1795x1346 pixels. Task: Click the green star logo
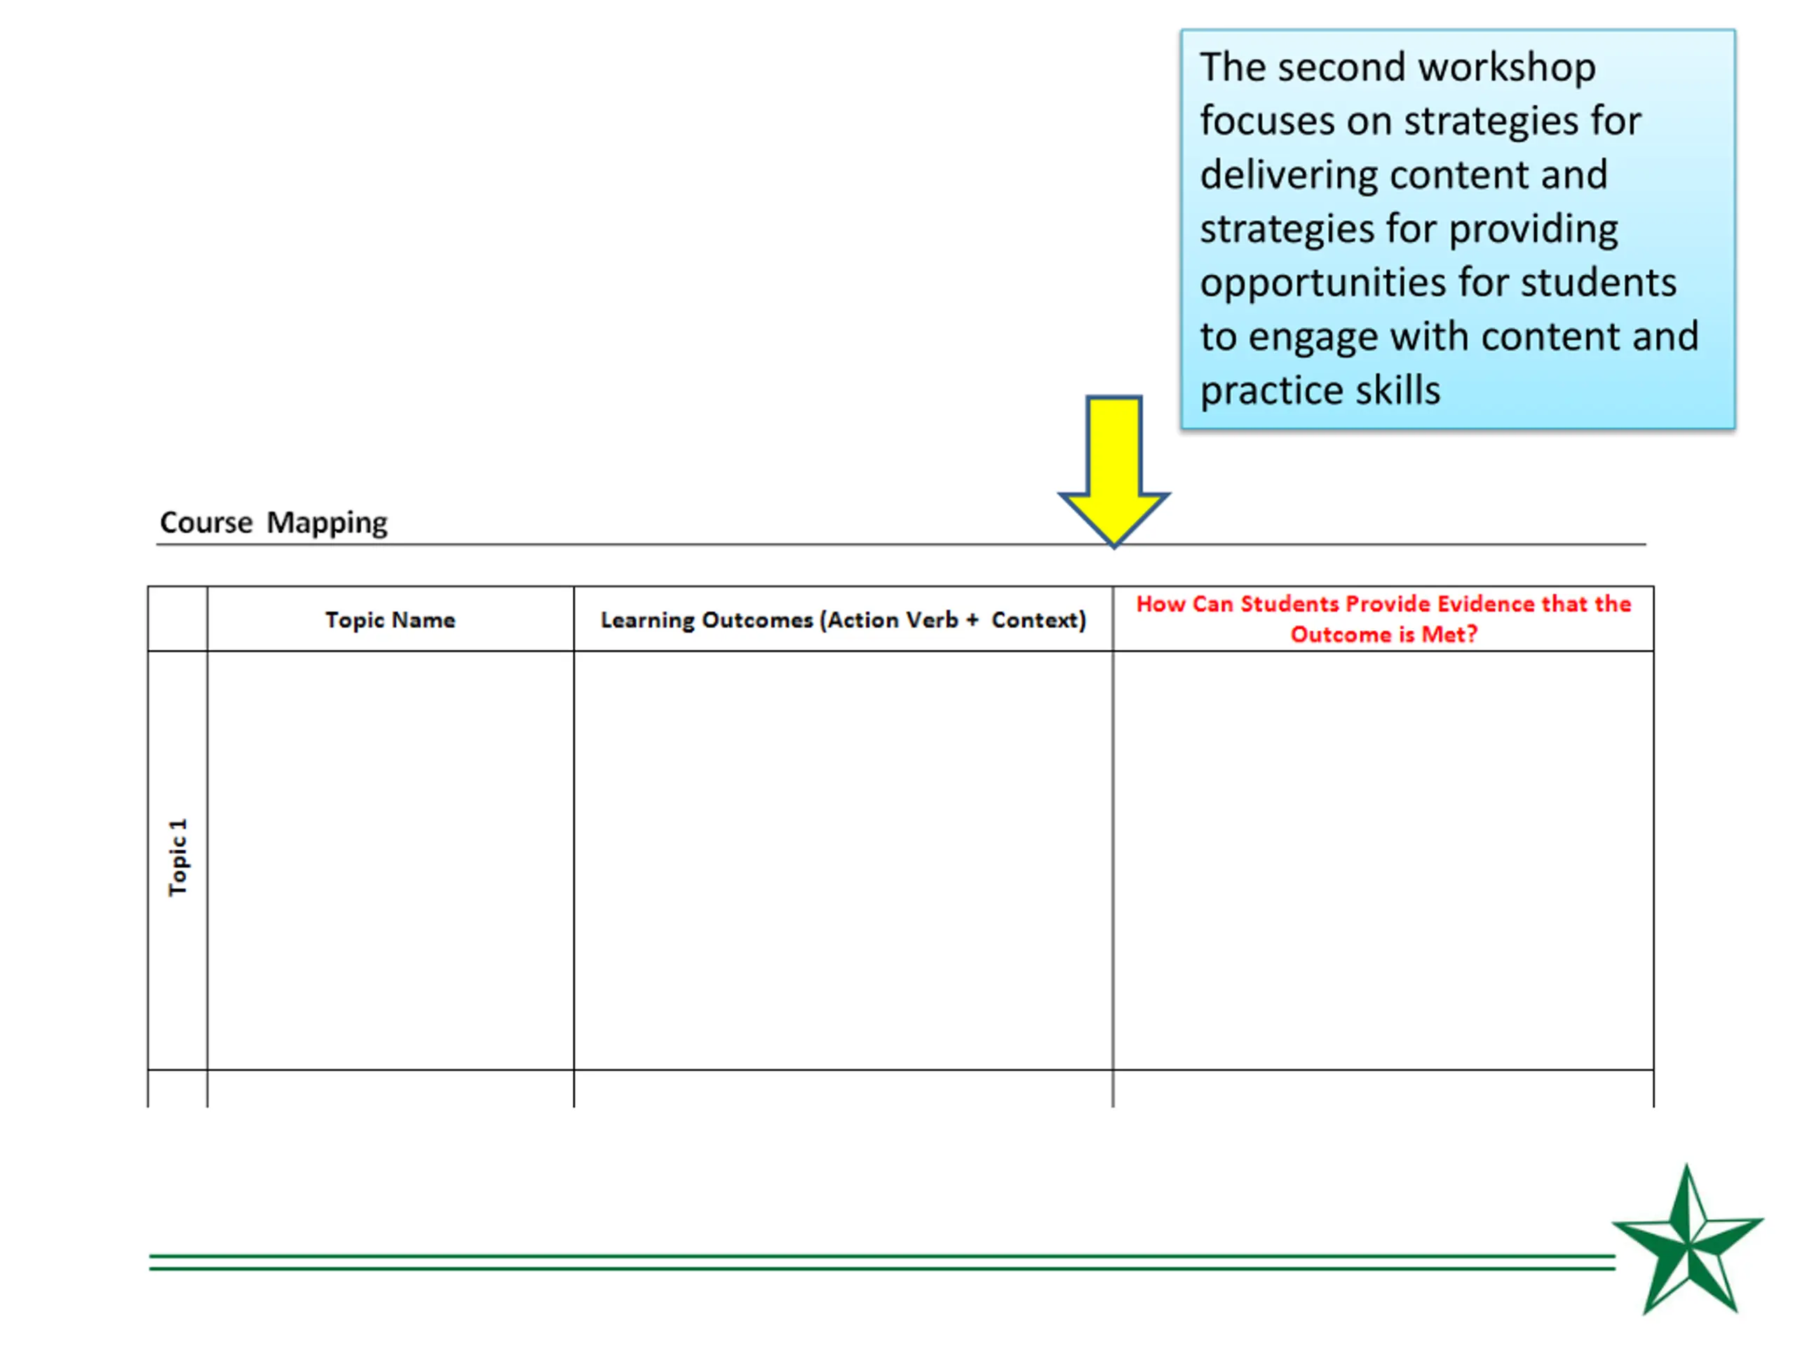coord(1688,1239)
